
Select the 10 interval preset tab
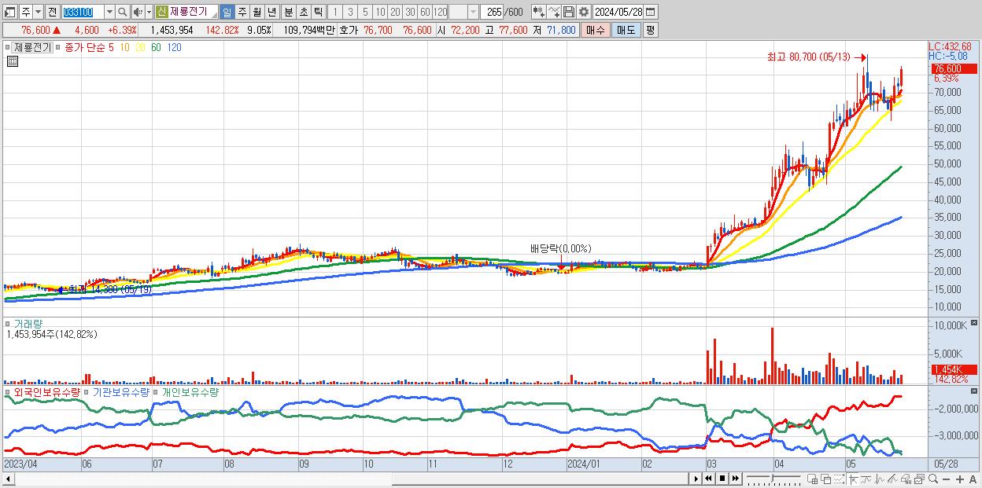(380, 12)
